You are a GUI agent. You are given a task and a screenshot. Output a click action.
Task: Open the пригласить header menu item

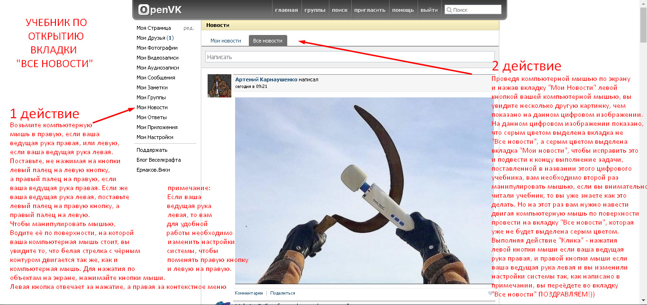(370, 10)
